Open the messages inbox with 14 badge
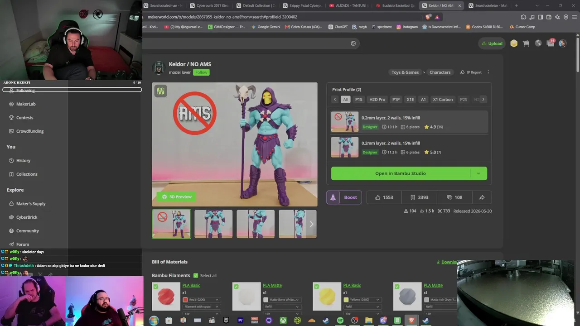 pyautogui.click(x=551, y=43)
